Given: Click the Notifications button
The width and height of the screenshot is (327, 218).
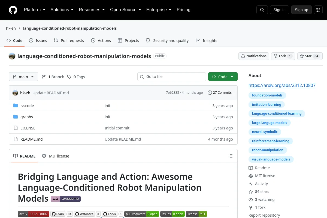Looking at the screenshot, I should (254, 56).
